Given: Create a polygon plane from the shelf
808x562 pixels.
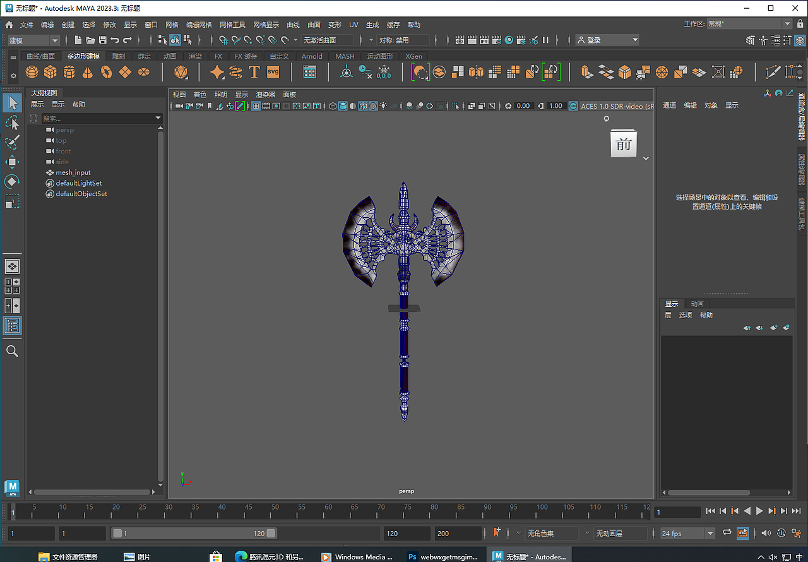Looking at the screenshot, I should point(125,72).
